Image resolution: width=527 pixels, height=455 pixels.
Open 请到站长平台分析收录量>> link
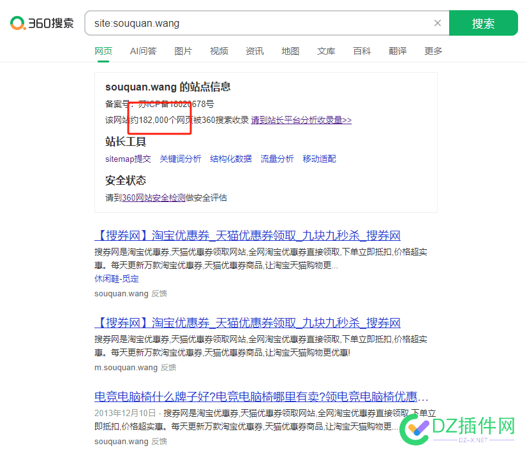(x=301, y=120)
